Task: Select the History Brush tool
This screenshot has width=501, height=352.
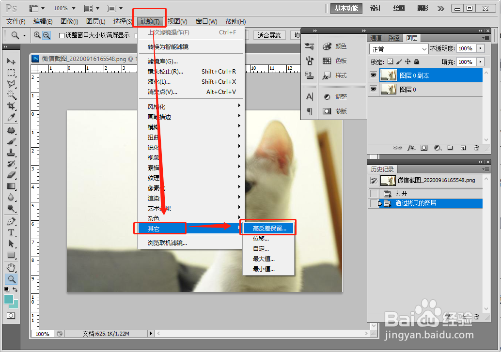Action: [x=11, y=164]
